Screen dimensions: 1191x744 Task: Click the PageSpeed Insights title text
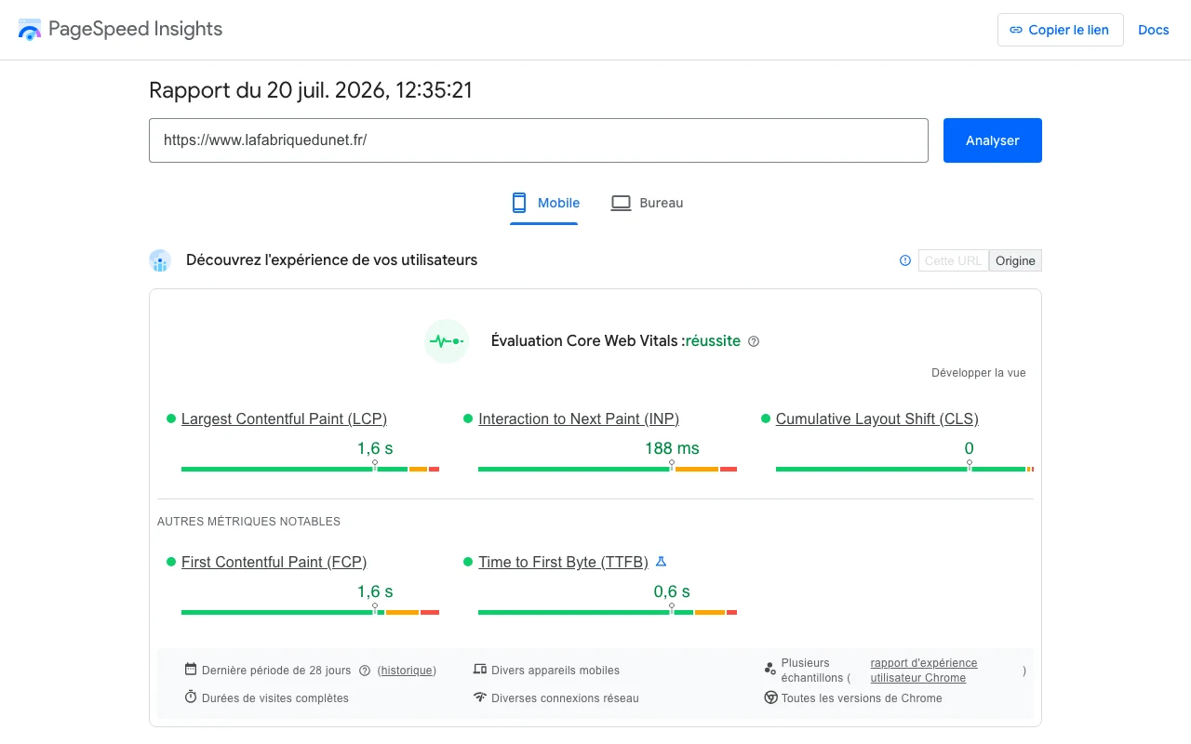point(136,29)
